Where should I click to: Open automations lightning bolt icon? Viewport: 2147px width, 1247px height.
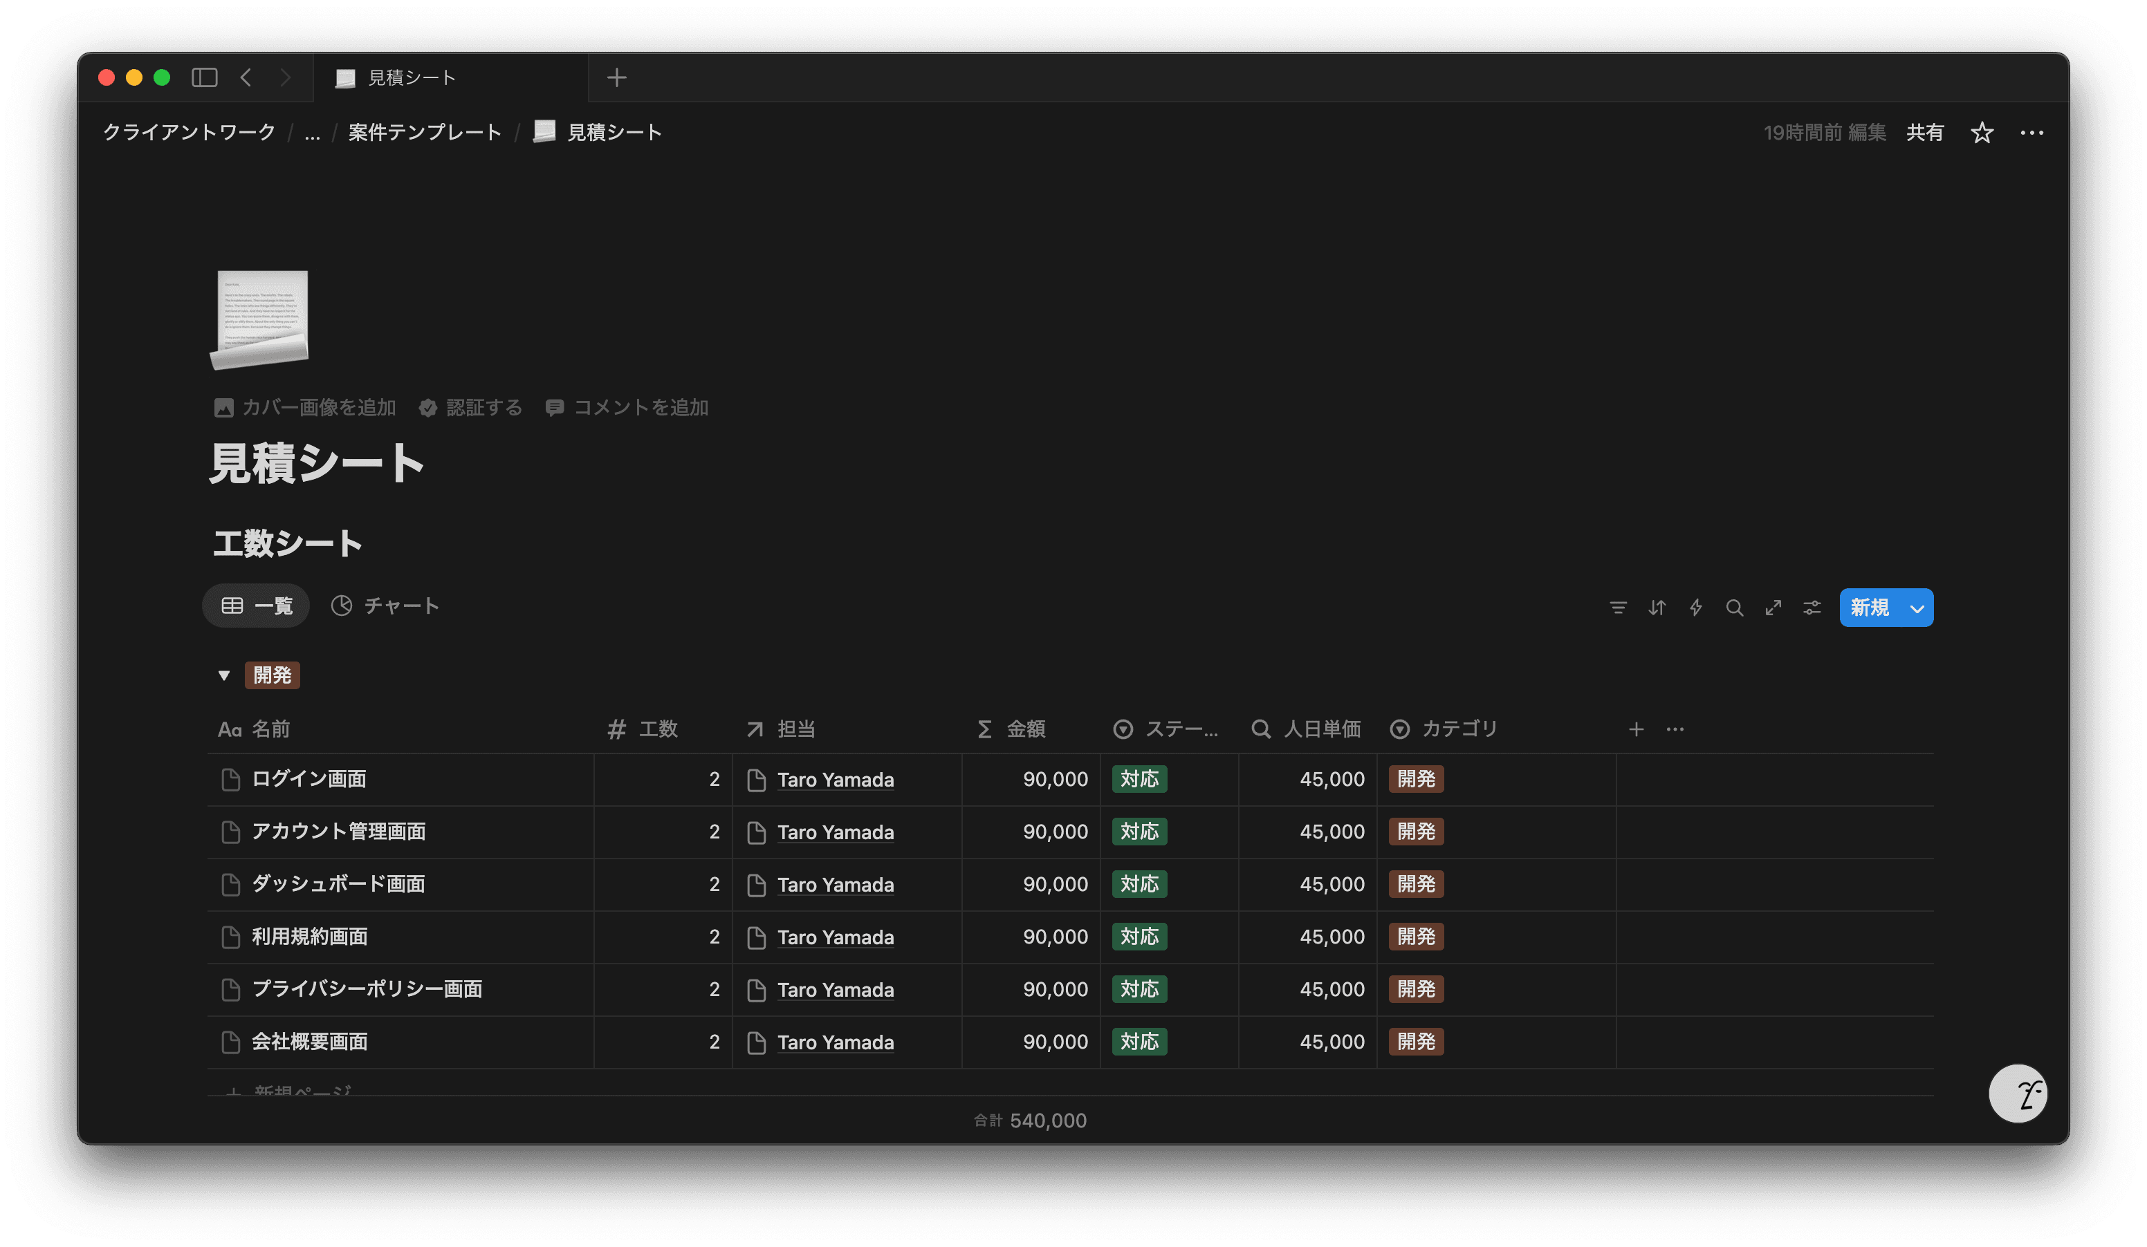pos(1695,608)
